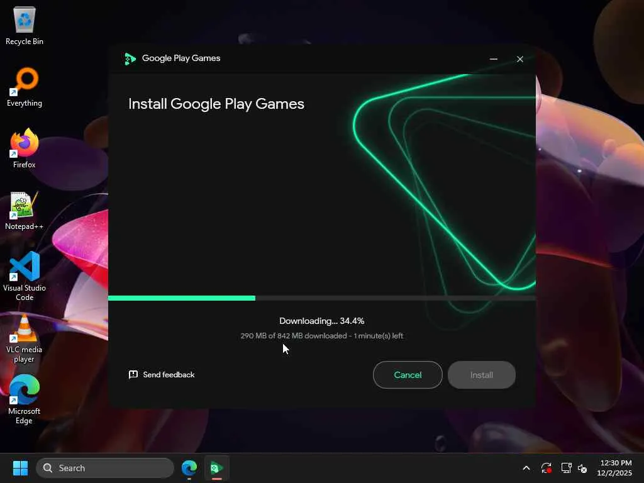
Task: Click the Google Play Games logo in title bar
Action: [x=130, y=58]
